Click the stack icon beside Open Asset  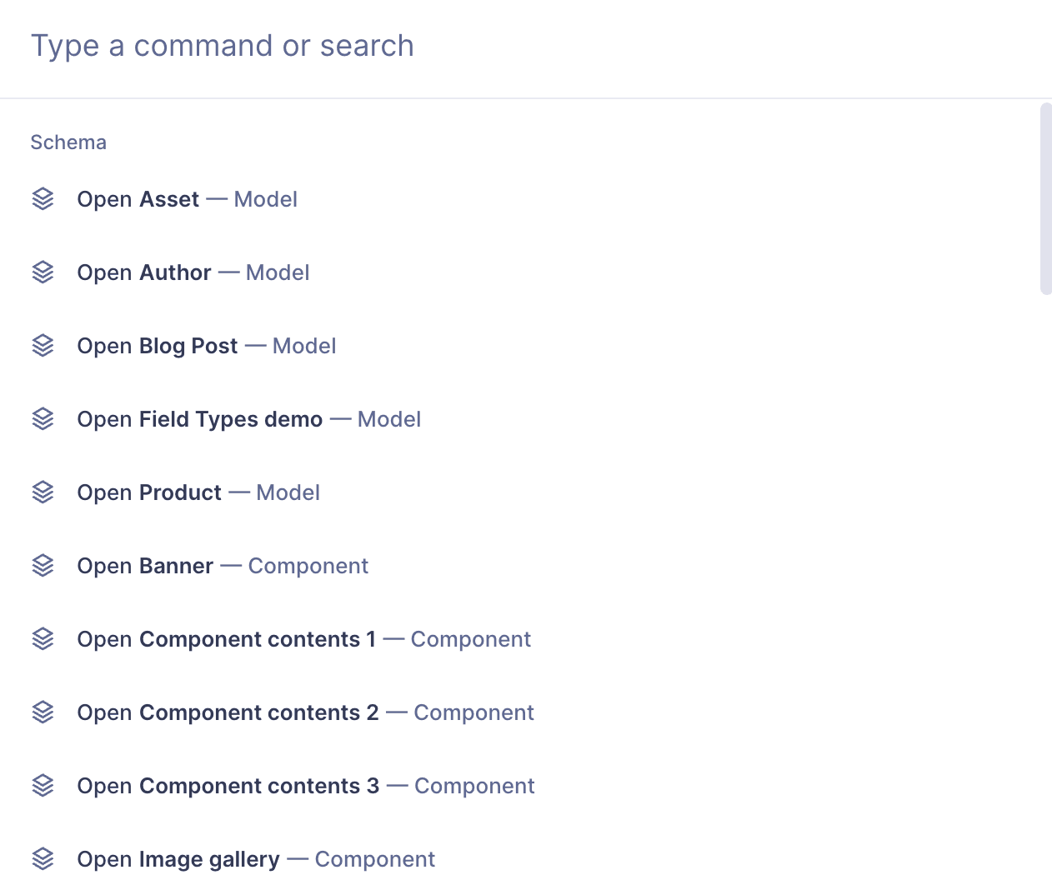tap(43, 199)
